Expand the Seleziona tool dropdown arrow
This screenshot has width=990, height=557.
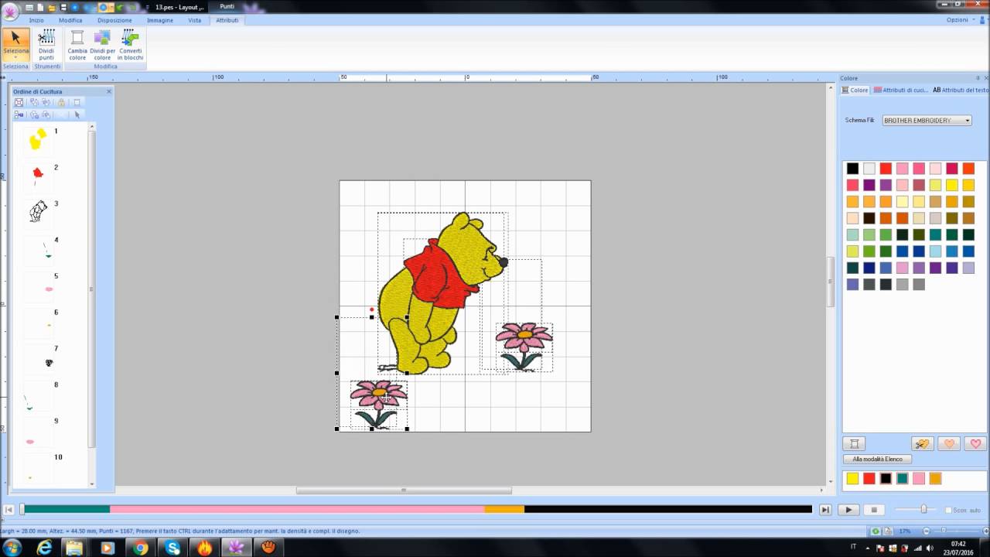coord(15,57)
